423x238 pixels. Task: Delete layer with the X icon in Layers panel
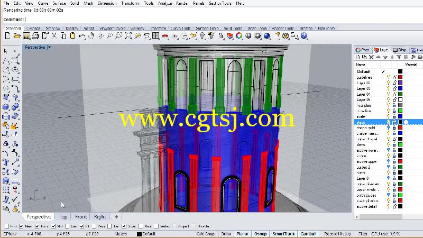click(371, 57)
